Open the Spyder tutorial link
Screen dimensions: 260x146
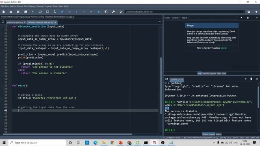(223, 48)
